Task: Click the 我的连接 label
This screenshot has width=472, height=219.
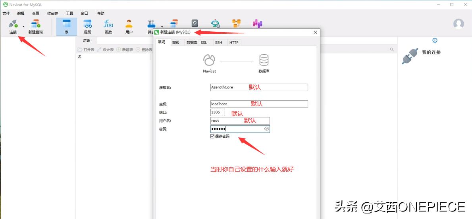Action: 431,52
